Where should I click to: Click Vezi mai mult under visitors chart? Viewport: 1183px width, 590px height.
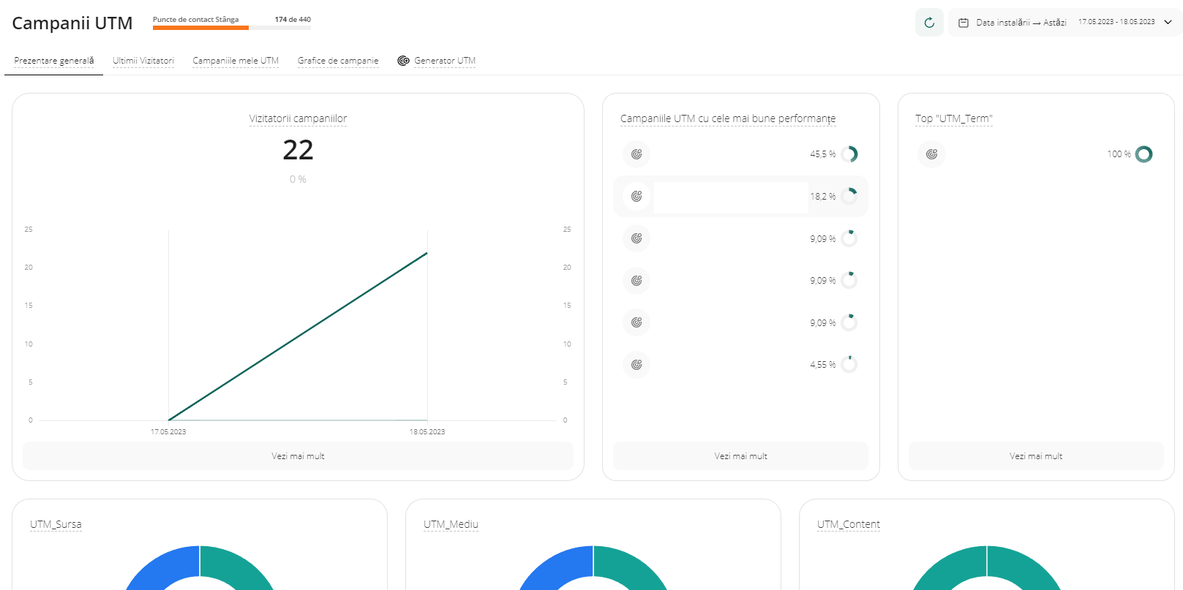coord(298,456)
